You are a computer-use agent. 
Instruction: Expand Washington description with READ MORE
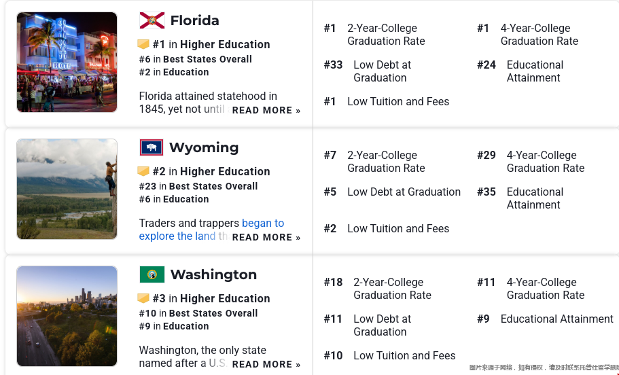266,364
